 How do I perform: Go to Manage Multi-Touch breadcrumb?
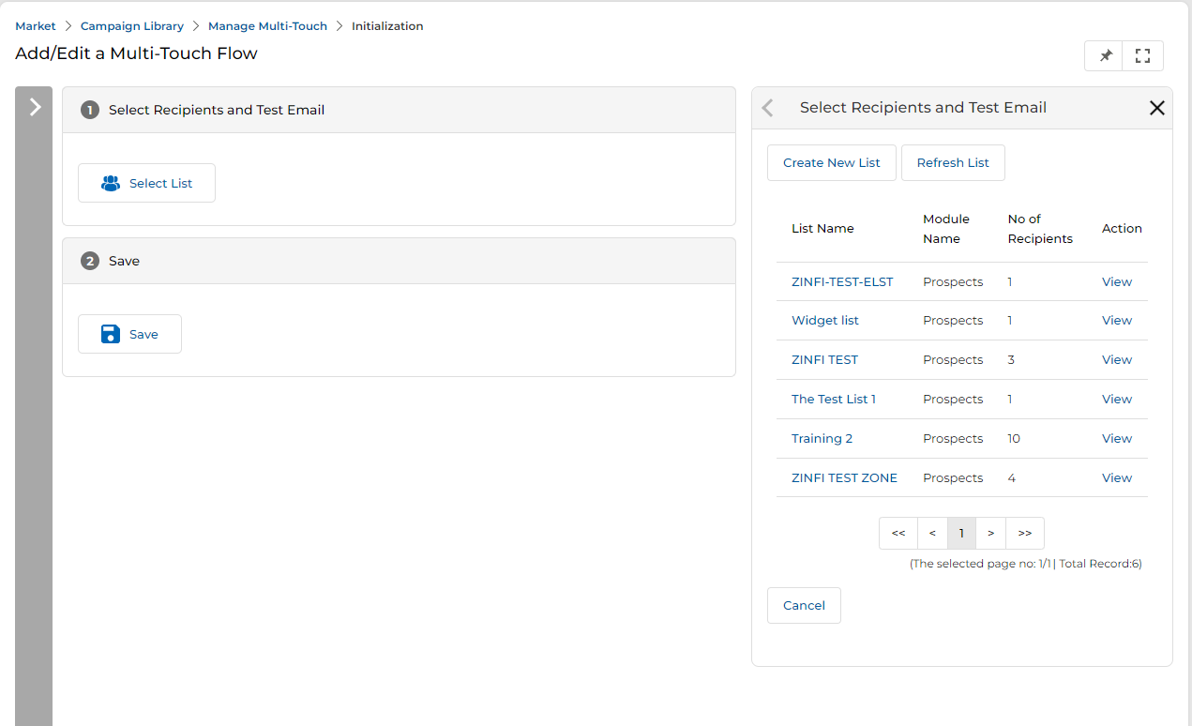pyautogui.click(x=267, y=26)
